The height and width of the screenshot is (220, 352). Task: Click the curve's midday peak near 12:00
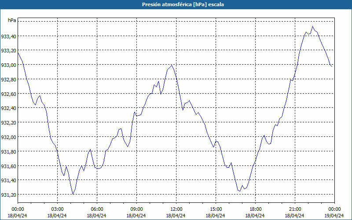(x=172, y=65)
